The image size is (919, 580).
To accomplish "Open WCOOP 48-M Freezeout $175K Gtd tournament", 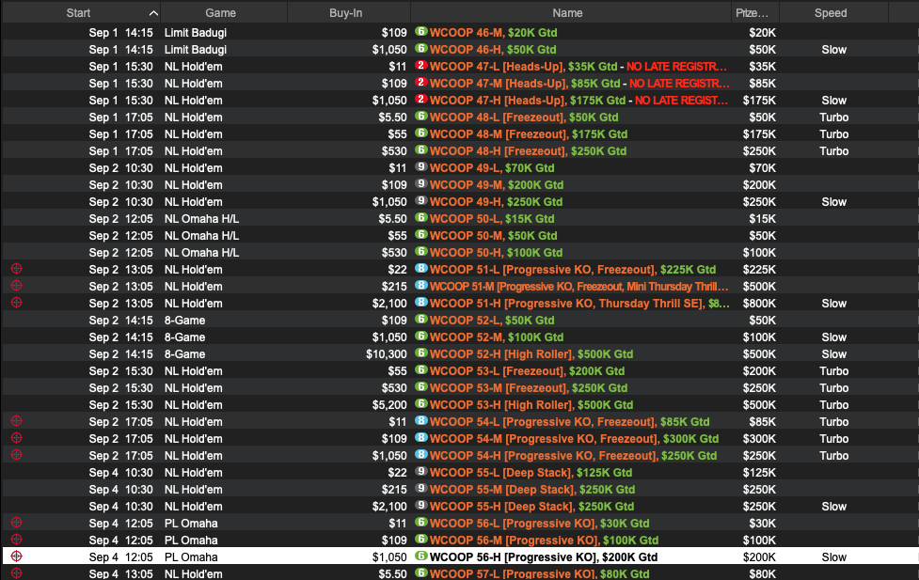I will pyautogui.click(x=529, y=134).
